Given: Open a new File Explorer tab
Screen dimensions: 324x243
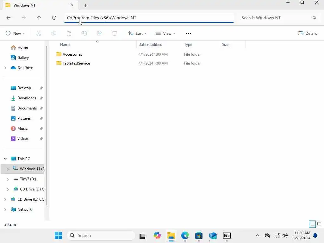Looking at the screenshot, I should click(85, 5).
